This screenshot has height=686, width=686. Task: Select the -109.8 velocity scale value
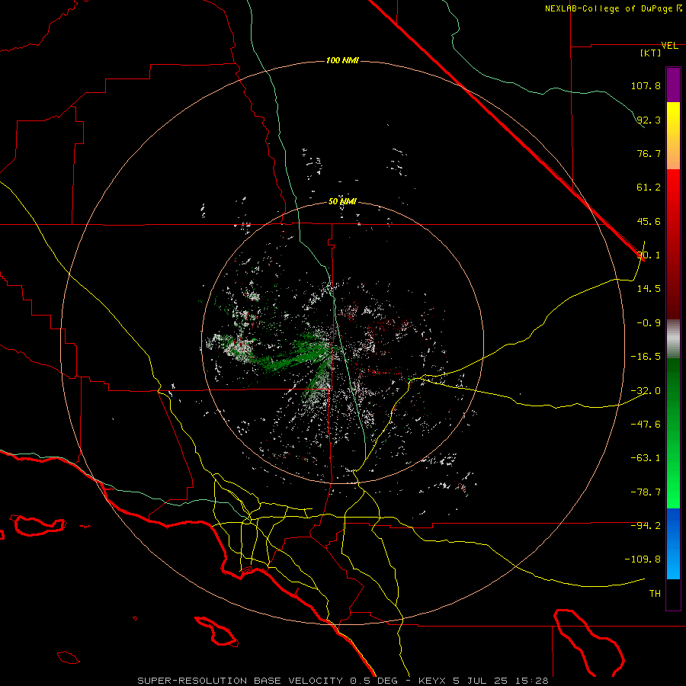[x=643, y=559]
